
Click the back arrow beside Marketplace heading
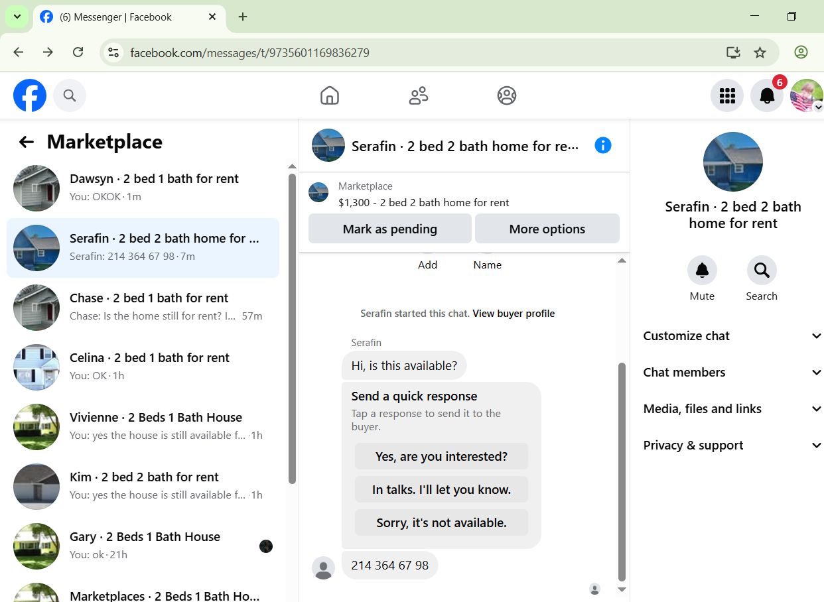(x=26, y=142)
